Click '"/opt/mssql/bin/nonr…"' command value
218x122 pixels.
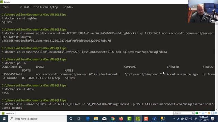(143, 74)
